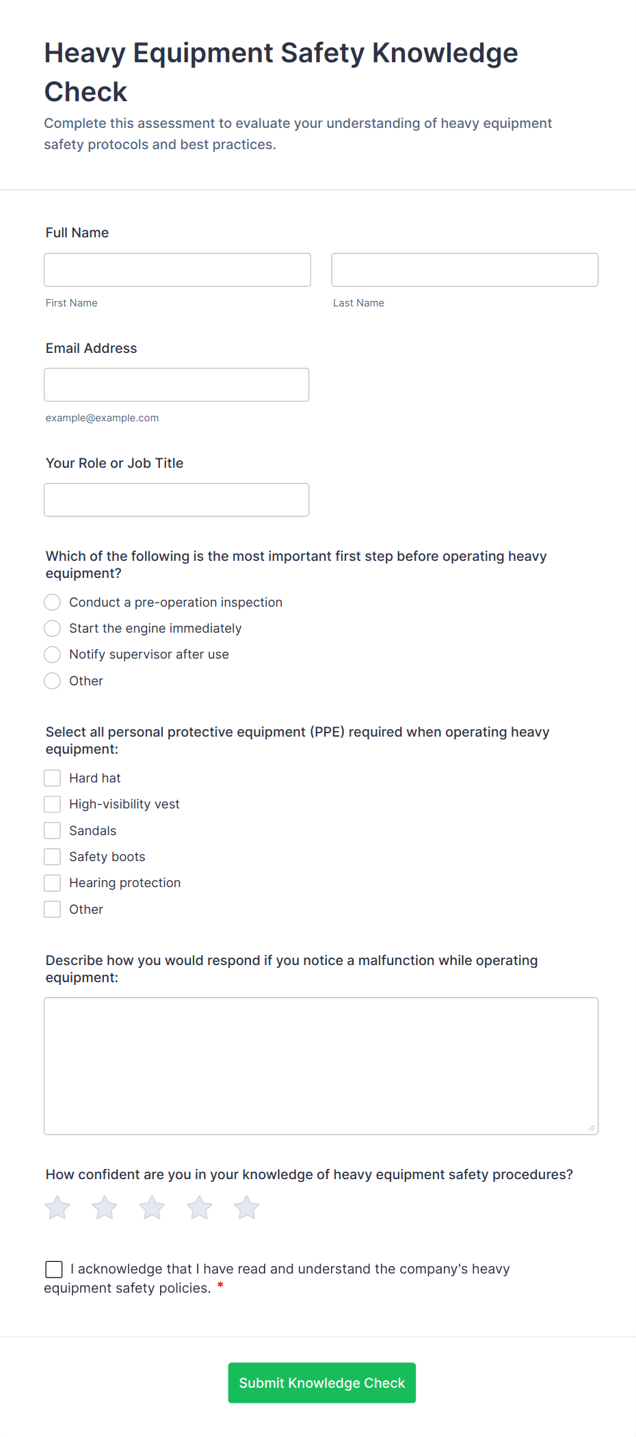This screenshot has height=1437, width=636.
Task: Choose 'Start the engine immediately'
Action: tap(52, 628)
